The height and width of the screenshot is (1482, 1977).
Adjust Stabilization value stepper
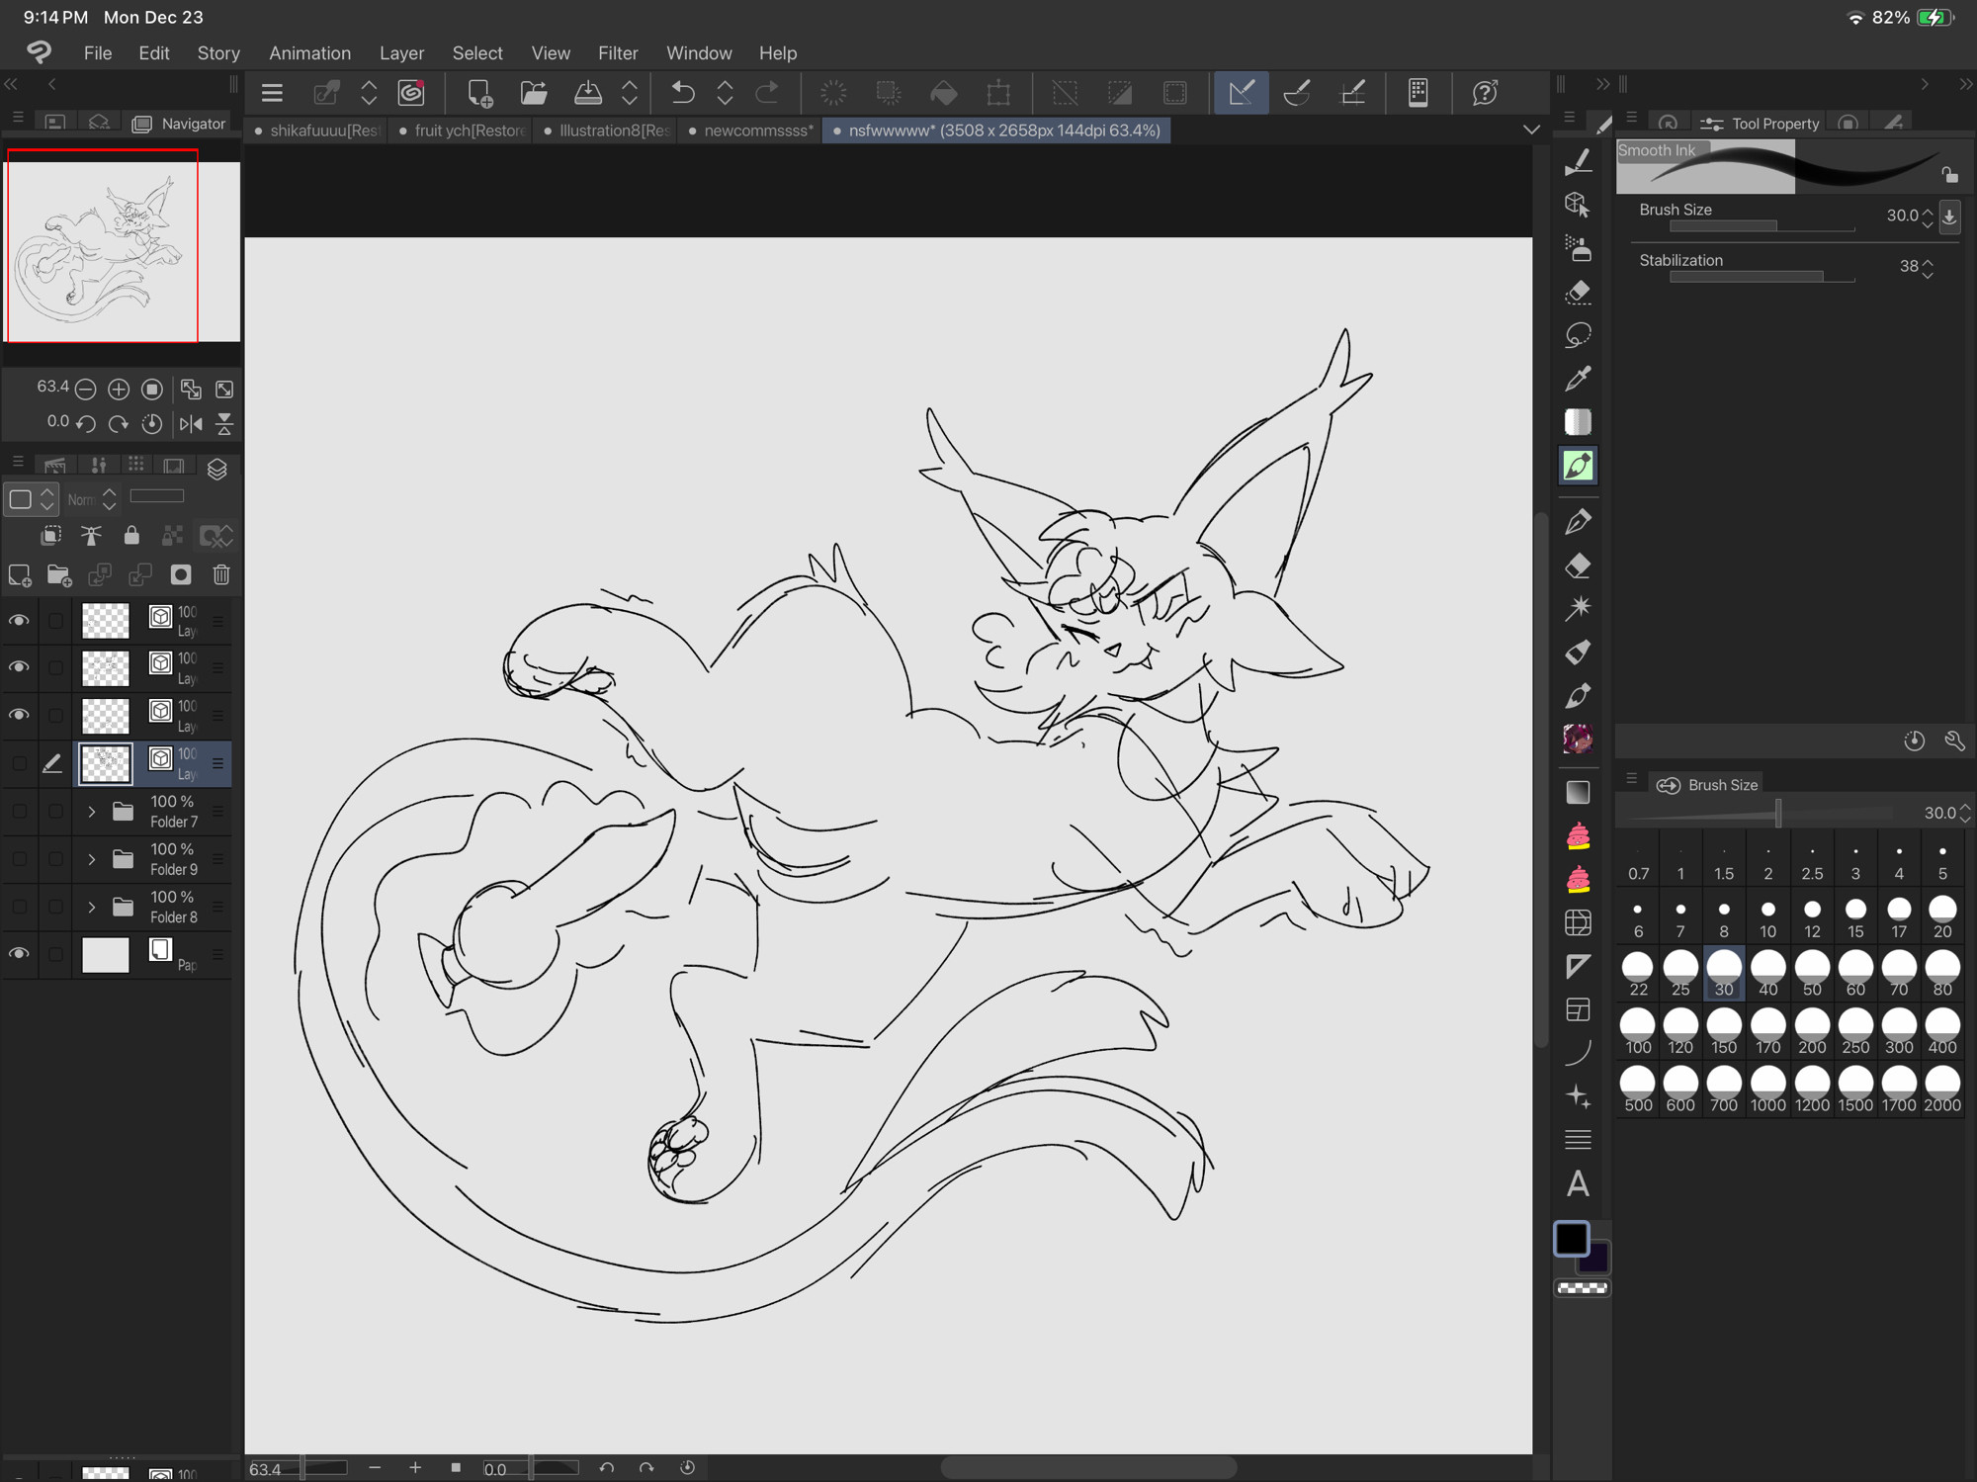pos(1928,267)
